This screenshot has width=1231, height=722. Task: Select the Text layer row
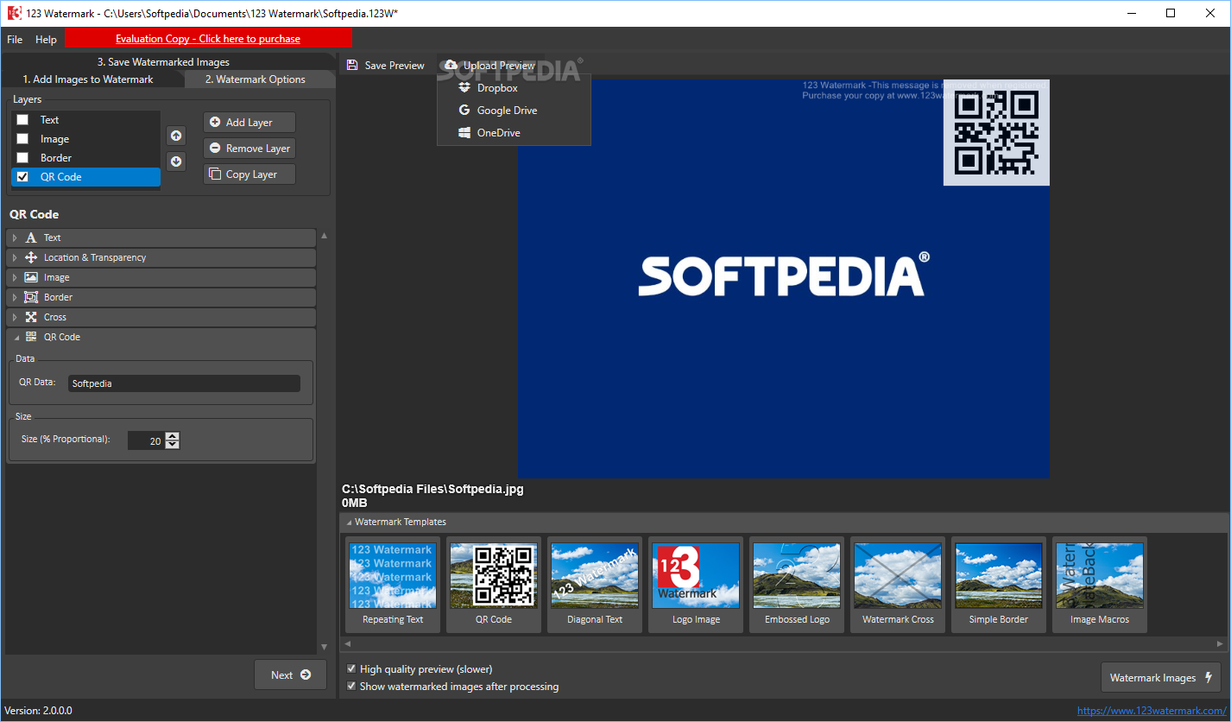[x=86, y=120]
